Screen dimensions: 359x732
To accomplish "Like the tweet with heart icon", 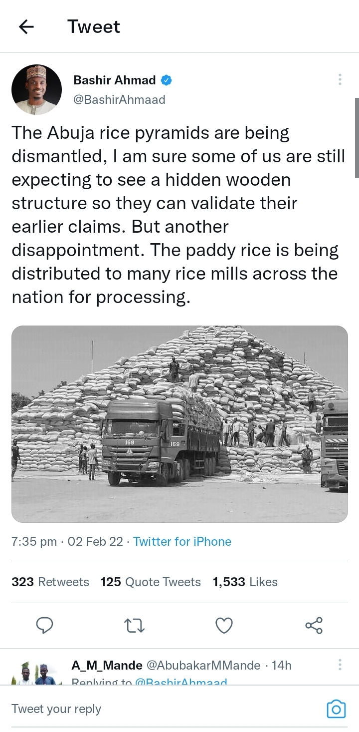I will point(224,625).
